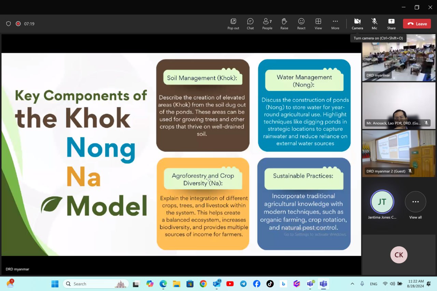Raise your hand in meeting
Screen dimensions: 437x291
[x=284, y=24]
